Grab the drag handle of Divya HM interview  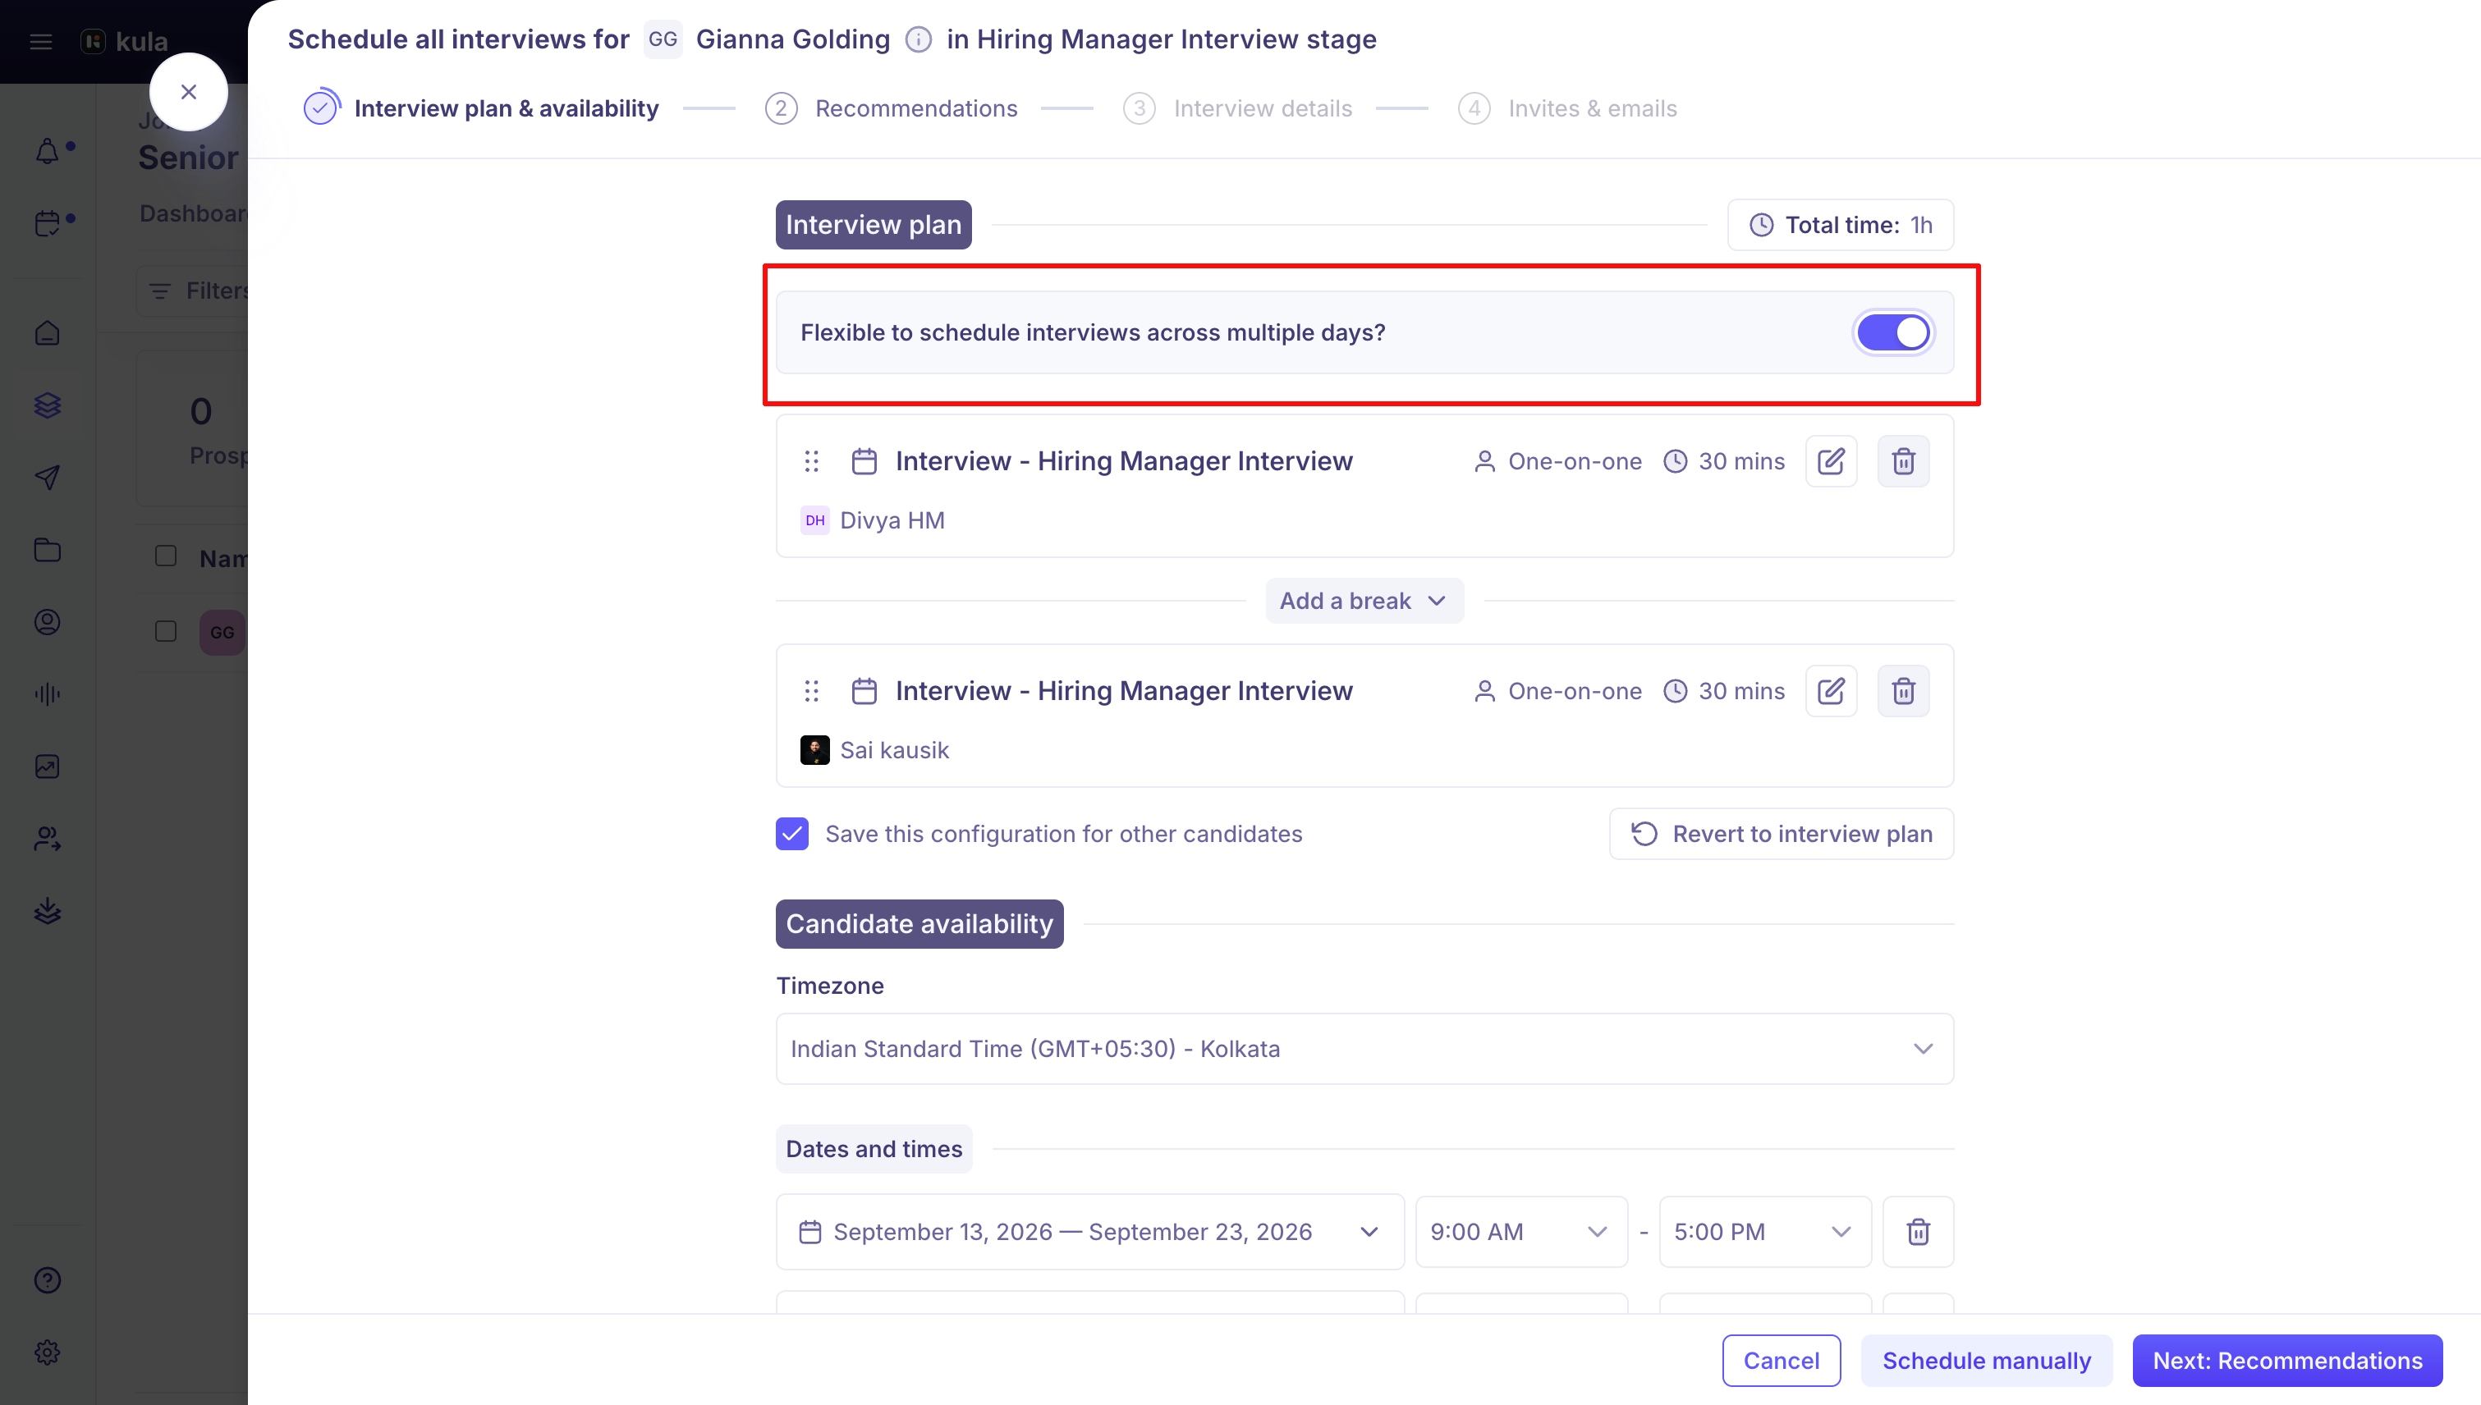812,461
